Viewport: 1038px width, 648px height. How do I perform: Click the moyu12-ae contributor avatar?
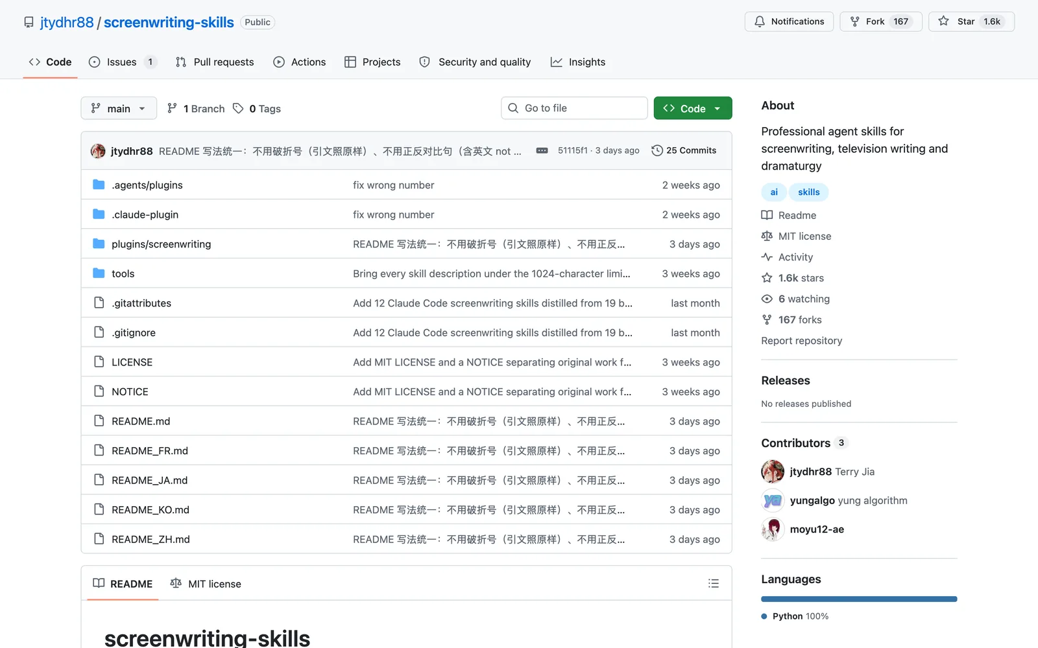point(773,529)
